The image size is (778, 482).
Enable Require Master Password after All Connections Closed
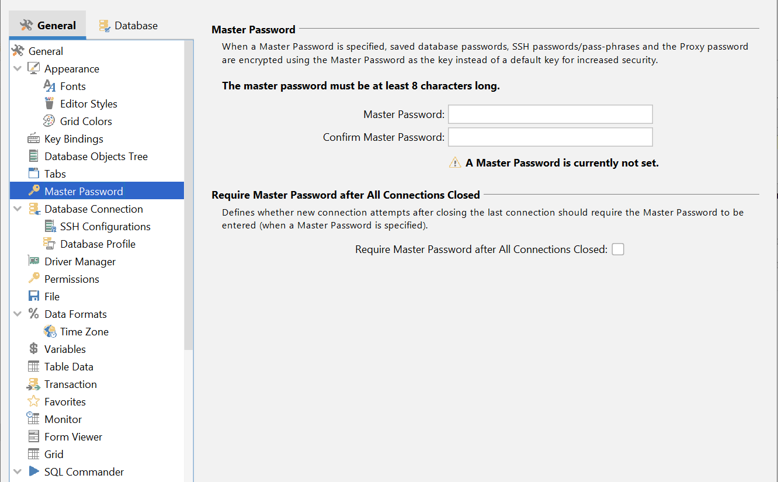(618, 249)
